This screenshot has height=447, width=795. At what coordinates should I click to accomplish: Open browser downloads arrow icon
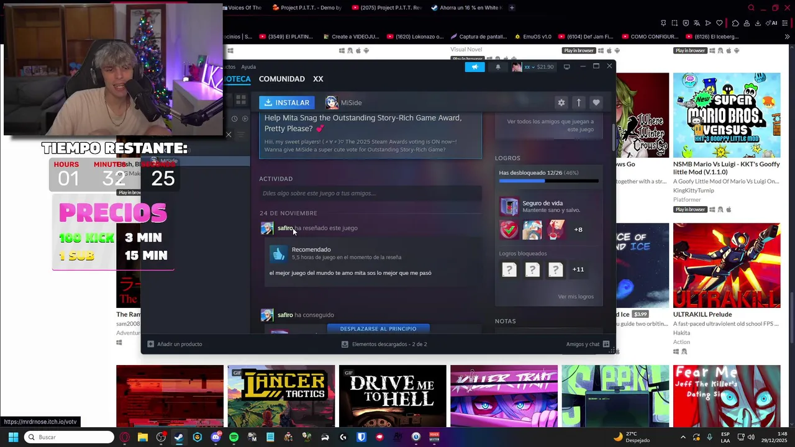point(758,23)
